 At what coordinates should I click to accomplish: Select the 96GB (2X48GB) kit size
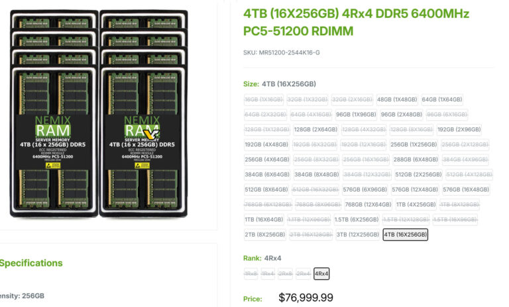point(401,114)
